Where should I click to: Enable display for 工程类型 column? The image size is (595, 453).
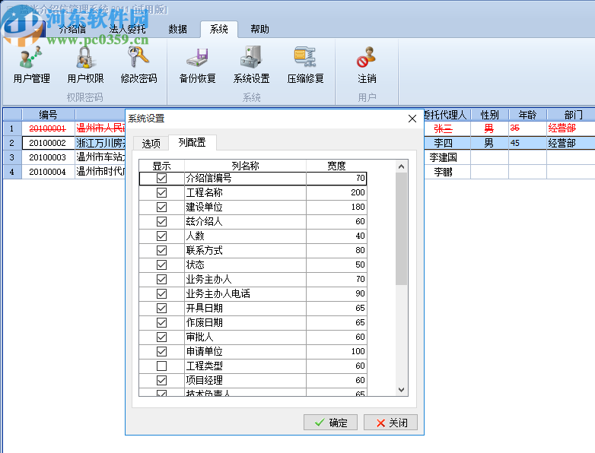(161, 366)
